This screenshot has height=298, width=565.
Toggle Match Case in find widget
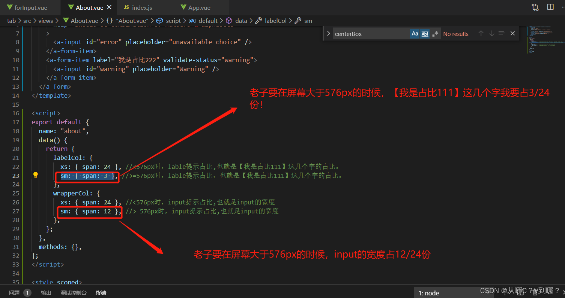[x=415, y=34]
